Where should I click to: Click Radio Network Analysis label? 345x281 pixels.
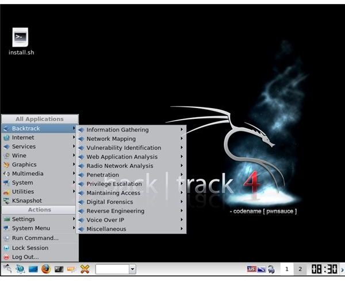tap(120, 166)
